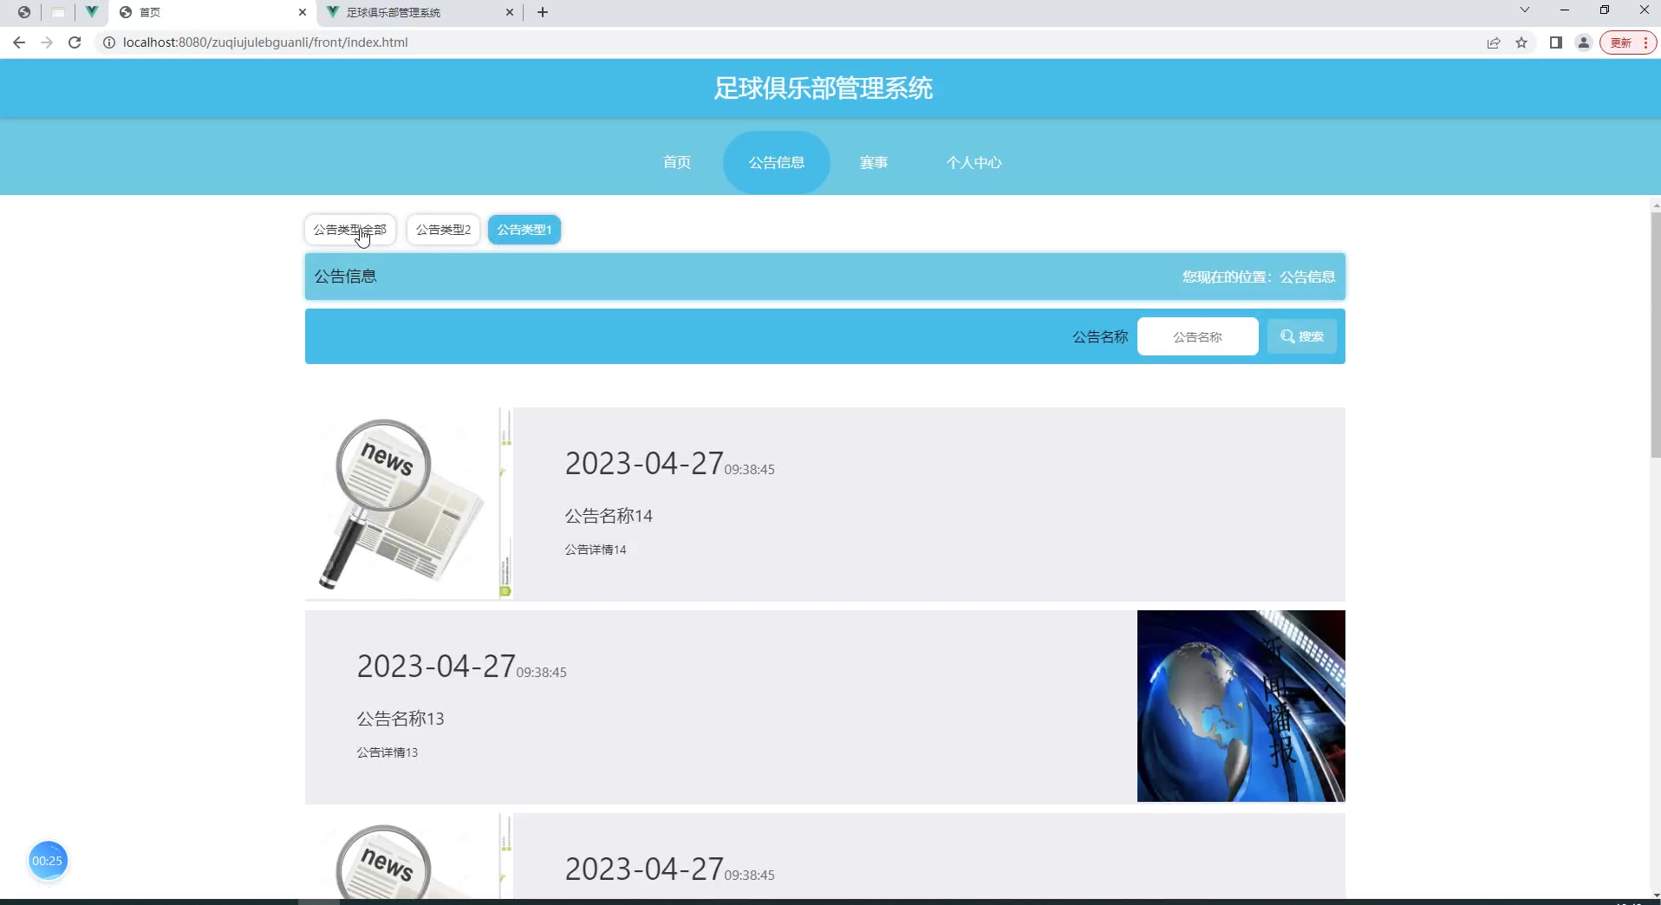Select the 首页 browser tab

[x=212, y=12]
